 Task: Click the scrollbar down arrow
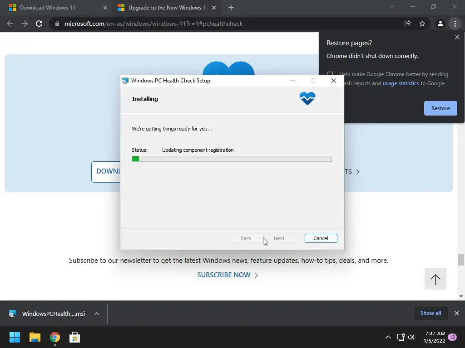461,296
